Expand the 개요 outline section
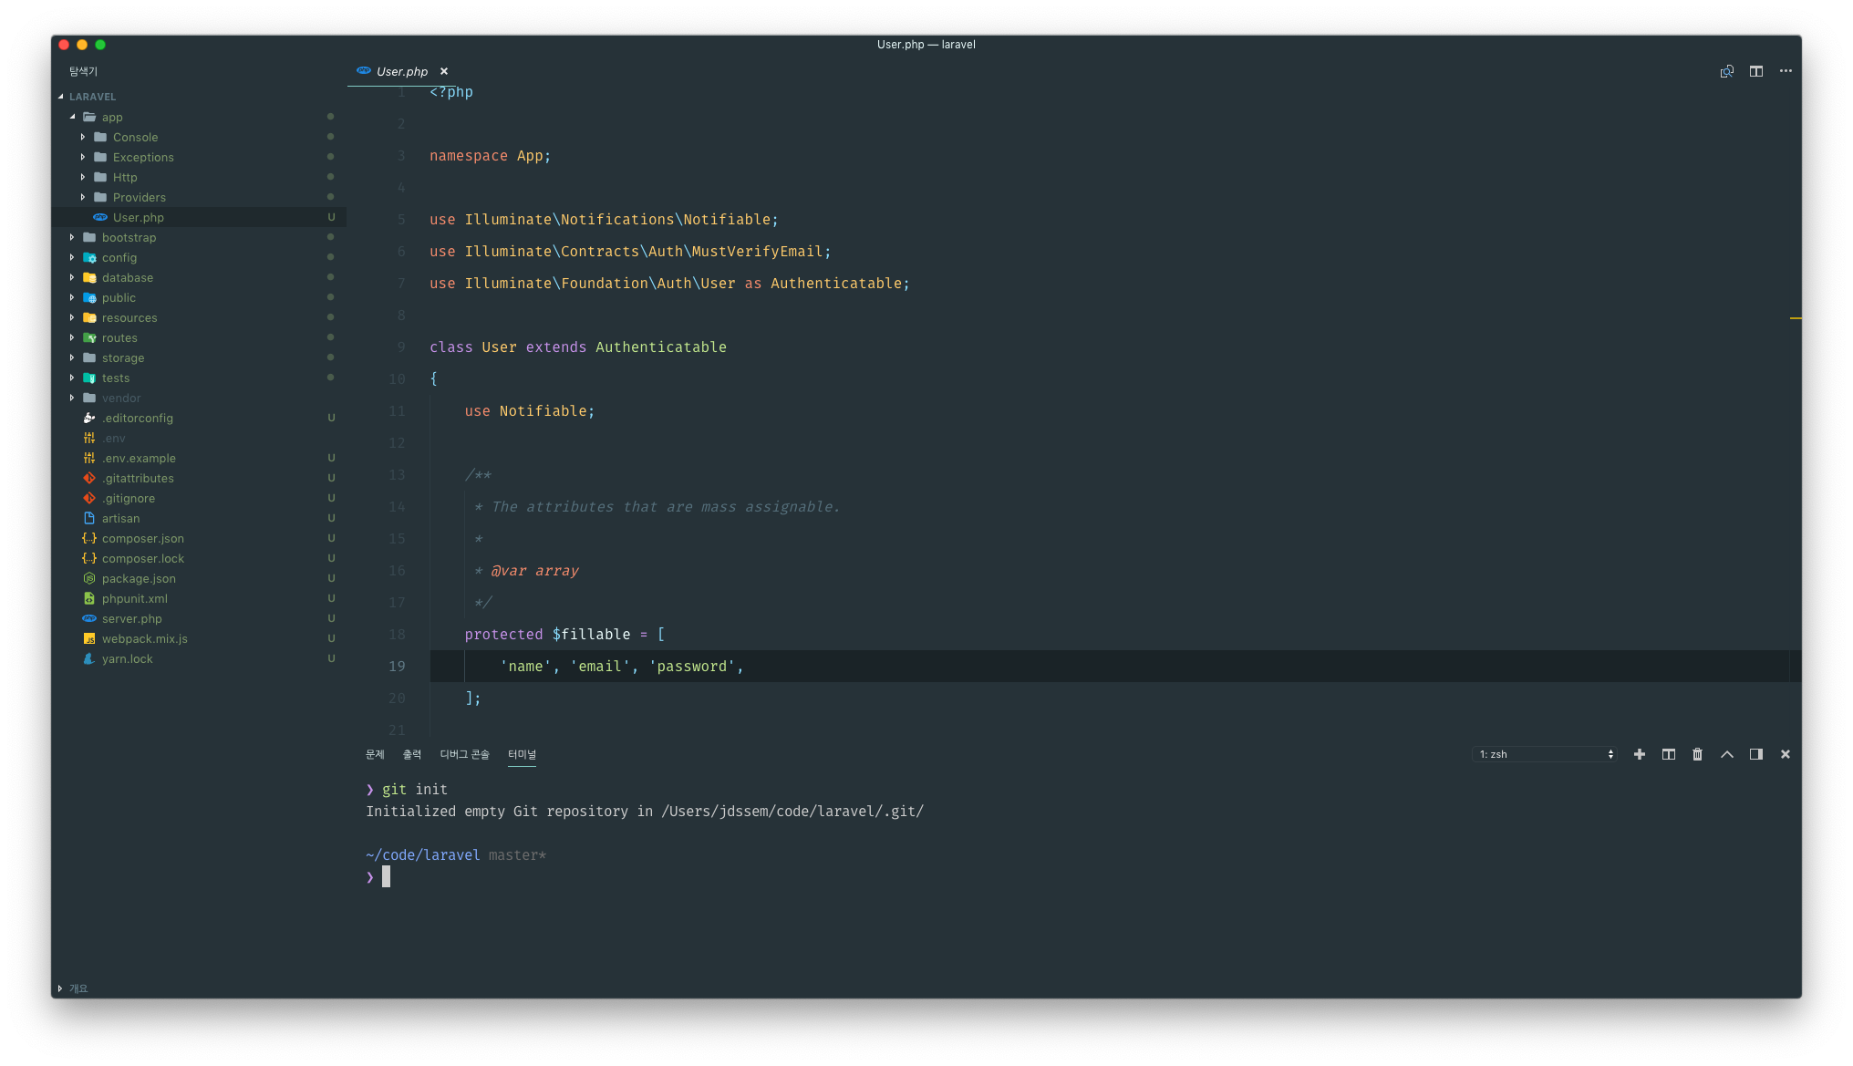 point(78,988)
